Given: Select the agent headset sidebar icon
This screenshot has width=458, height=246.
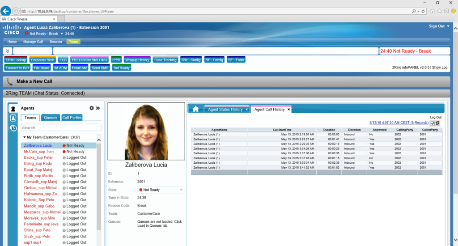Looking at the screenshot, I should [13, 108].
